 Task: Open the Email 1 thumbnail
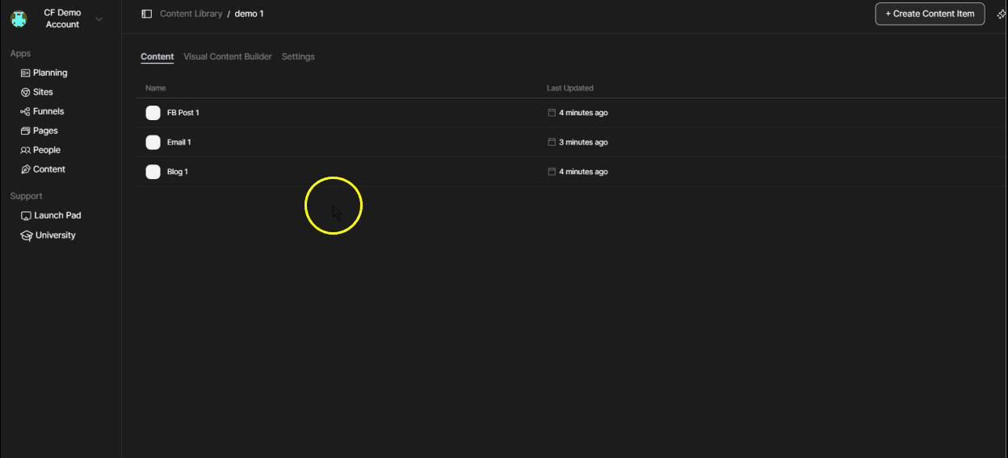click(x=153, y=142)
